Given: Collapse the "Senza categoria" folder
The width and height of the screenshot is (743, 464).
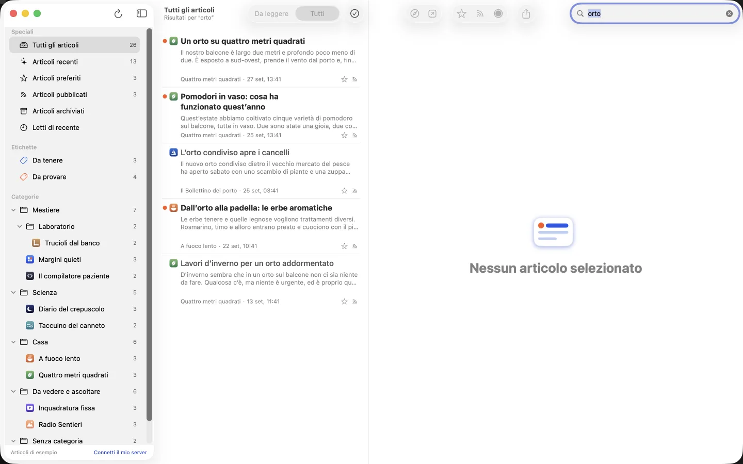Looking at the screenshot, I should point(13,441).
